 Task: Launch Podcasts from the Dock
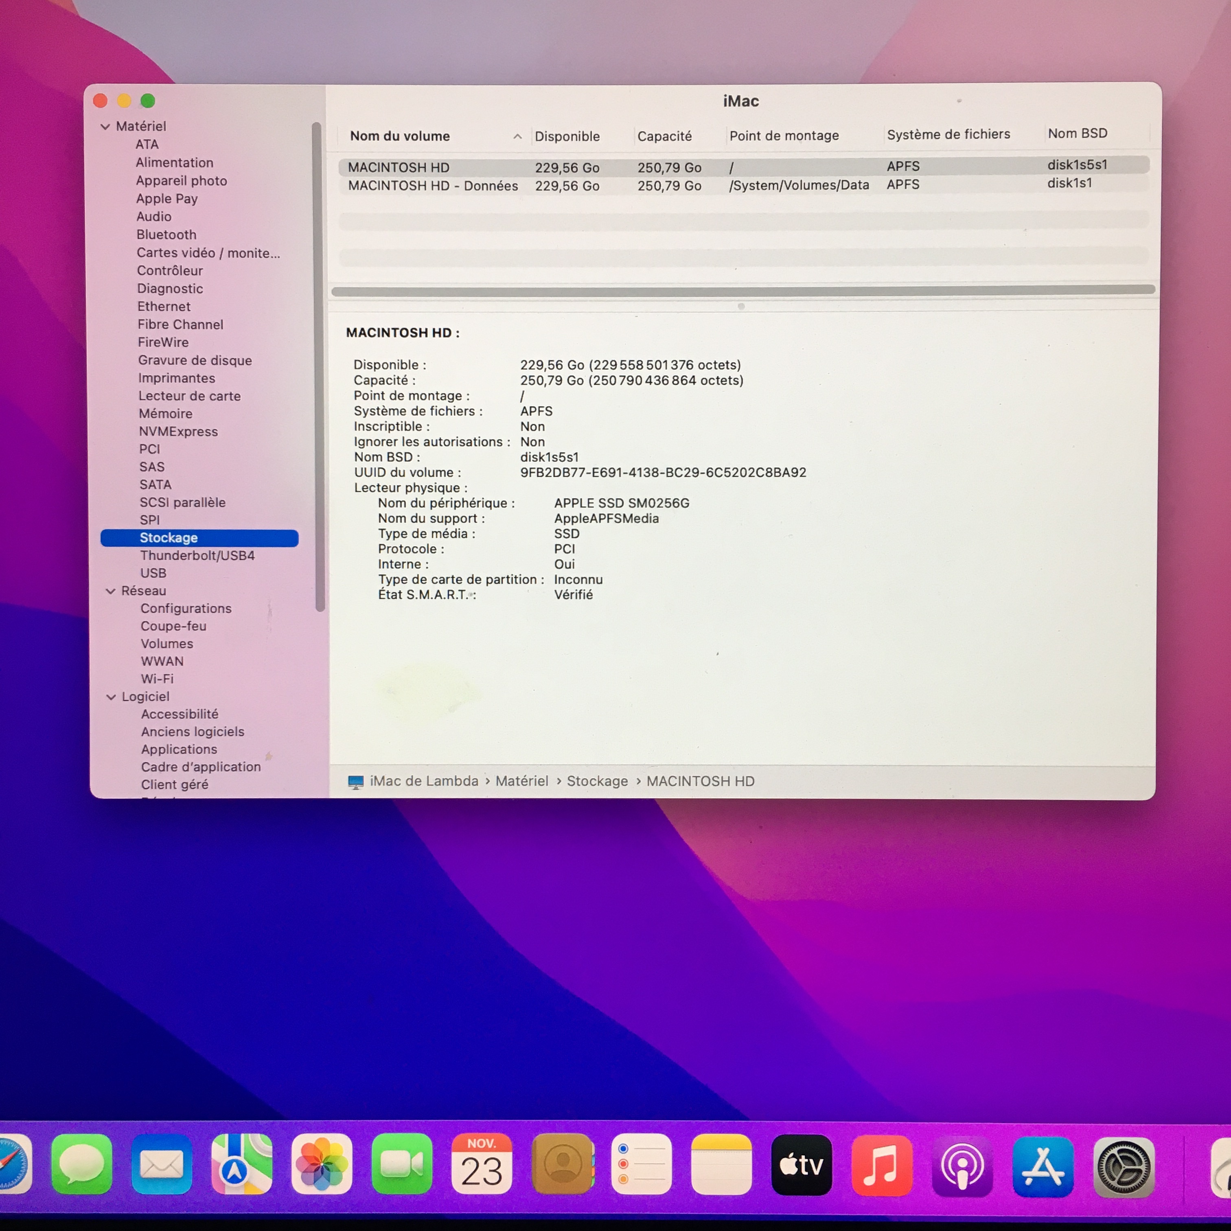[962, 1166]
